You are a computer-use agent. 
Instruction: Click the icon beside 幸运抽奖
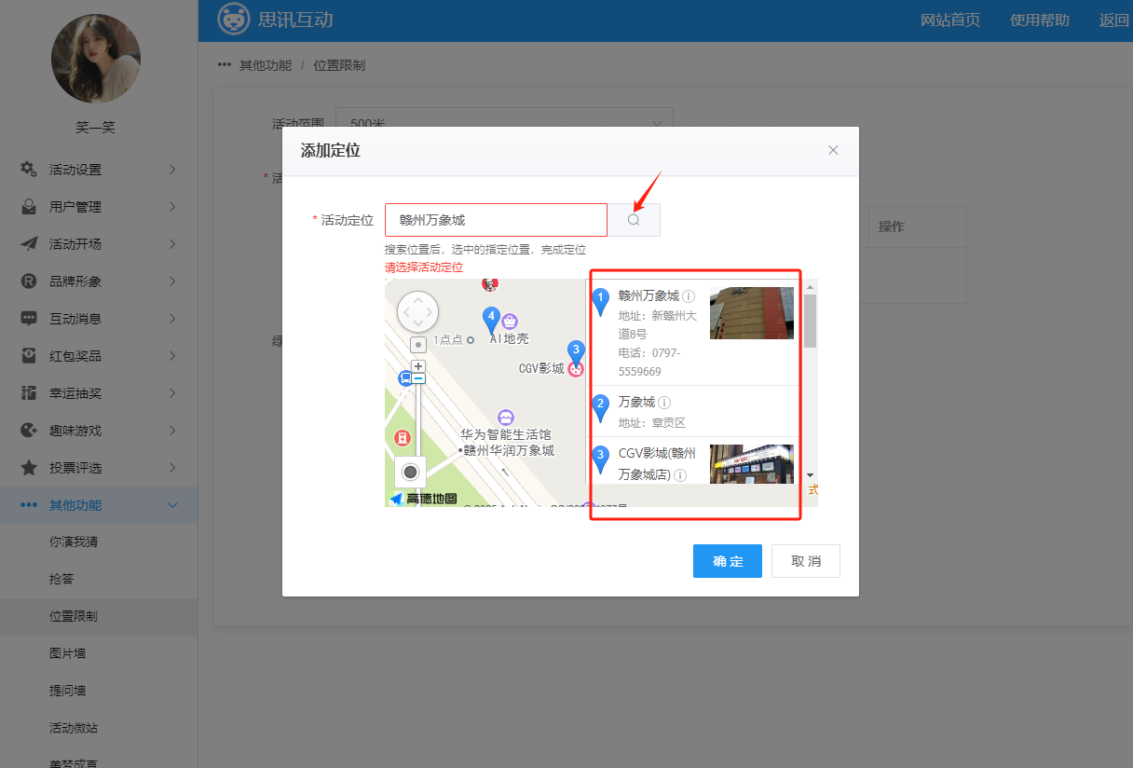pyautogui.click(x=29, y=392)
